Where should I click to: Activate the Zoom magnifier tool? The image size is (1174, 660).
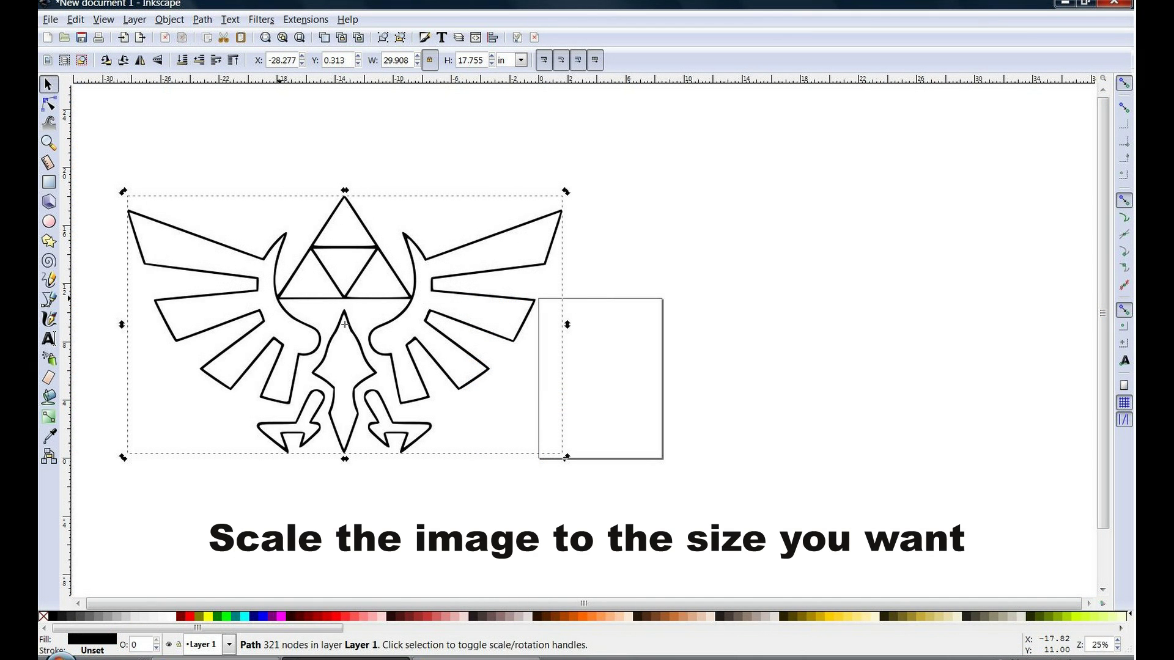pos(48,142)
